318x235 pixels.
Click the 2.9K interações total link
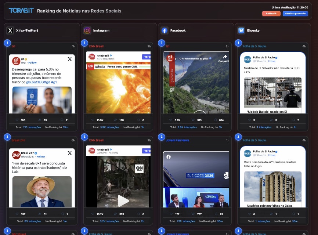(x=187, y=127)
